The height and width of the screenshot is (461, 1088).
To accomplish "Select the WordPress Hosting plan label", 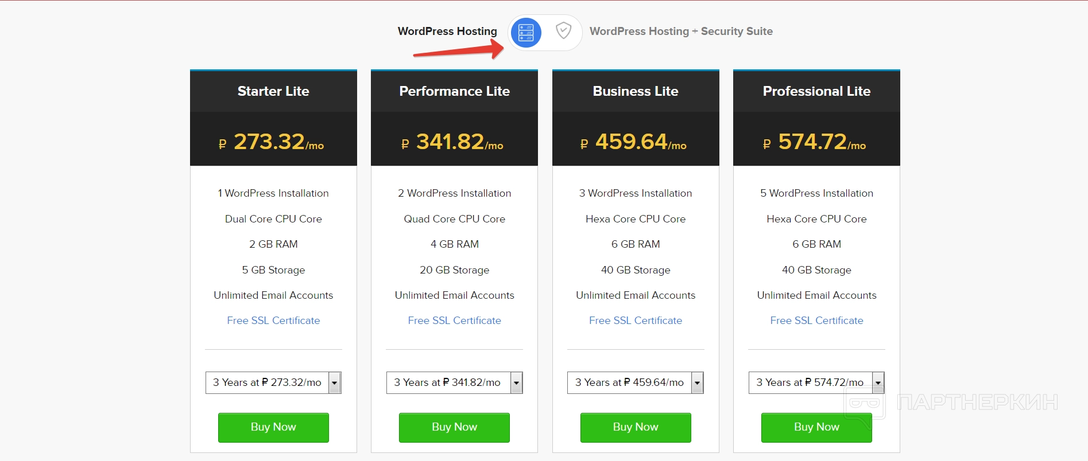I will 447,32.
